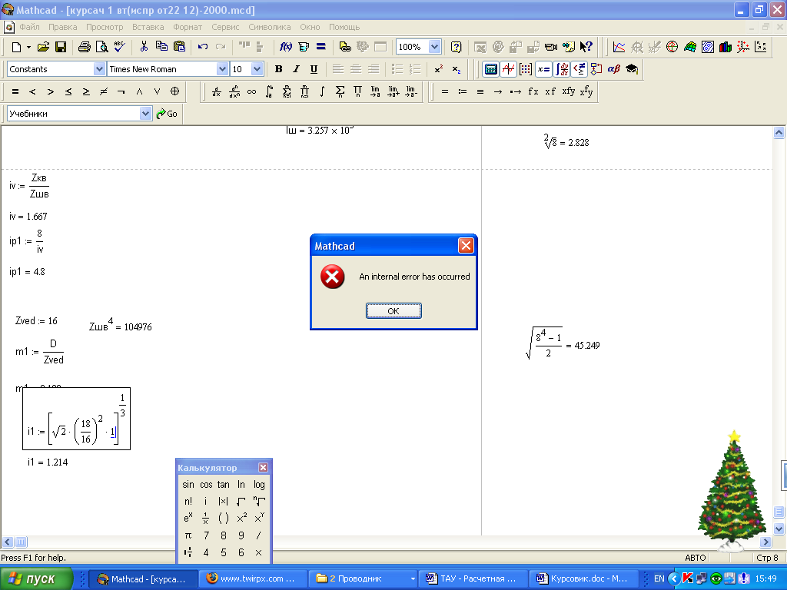The height and width of the screenshot is (590, 787).
Task: Click the horizontal scrollbar left arrow
Action: (8, 542)
